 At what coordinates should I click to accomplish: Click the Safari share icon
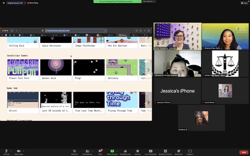click(x=140, y=30)
